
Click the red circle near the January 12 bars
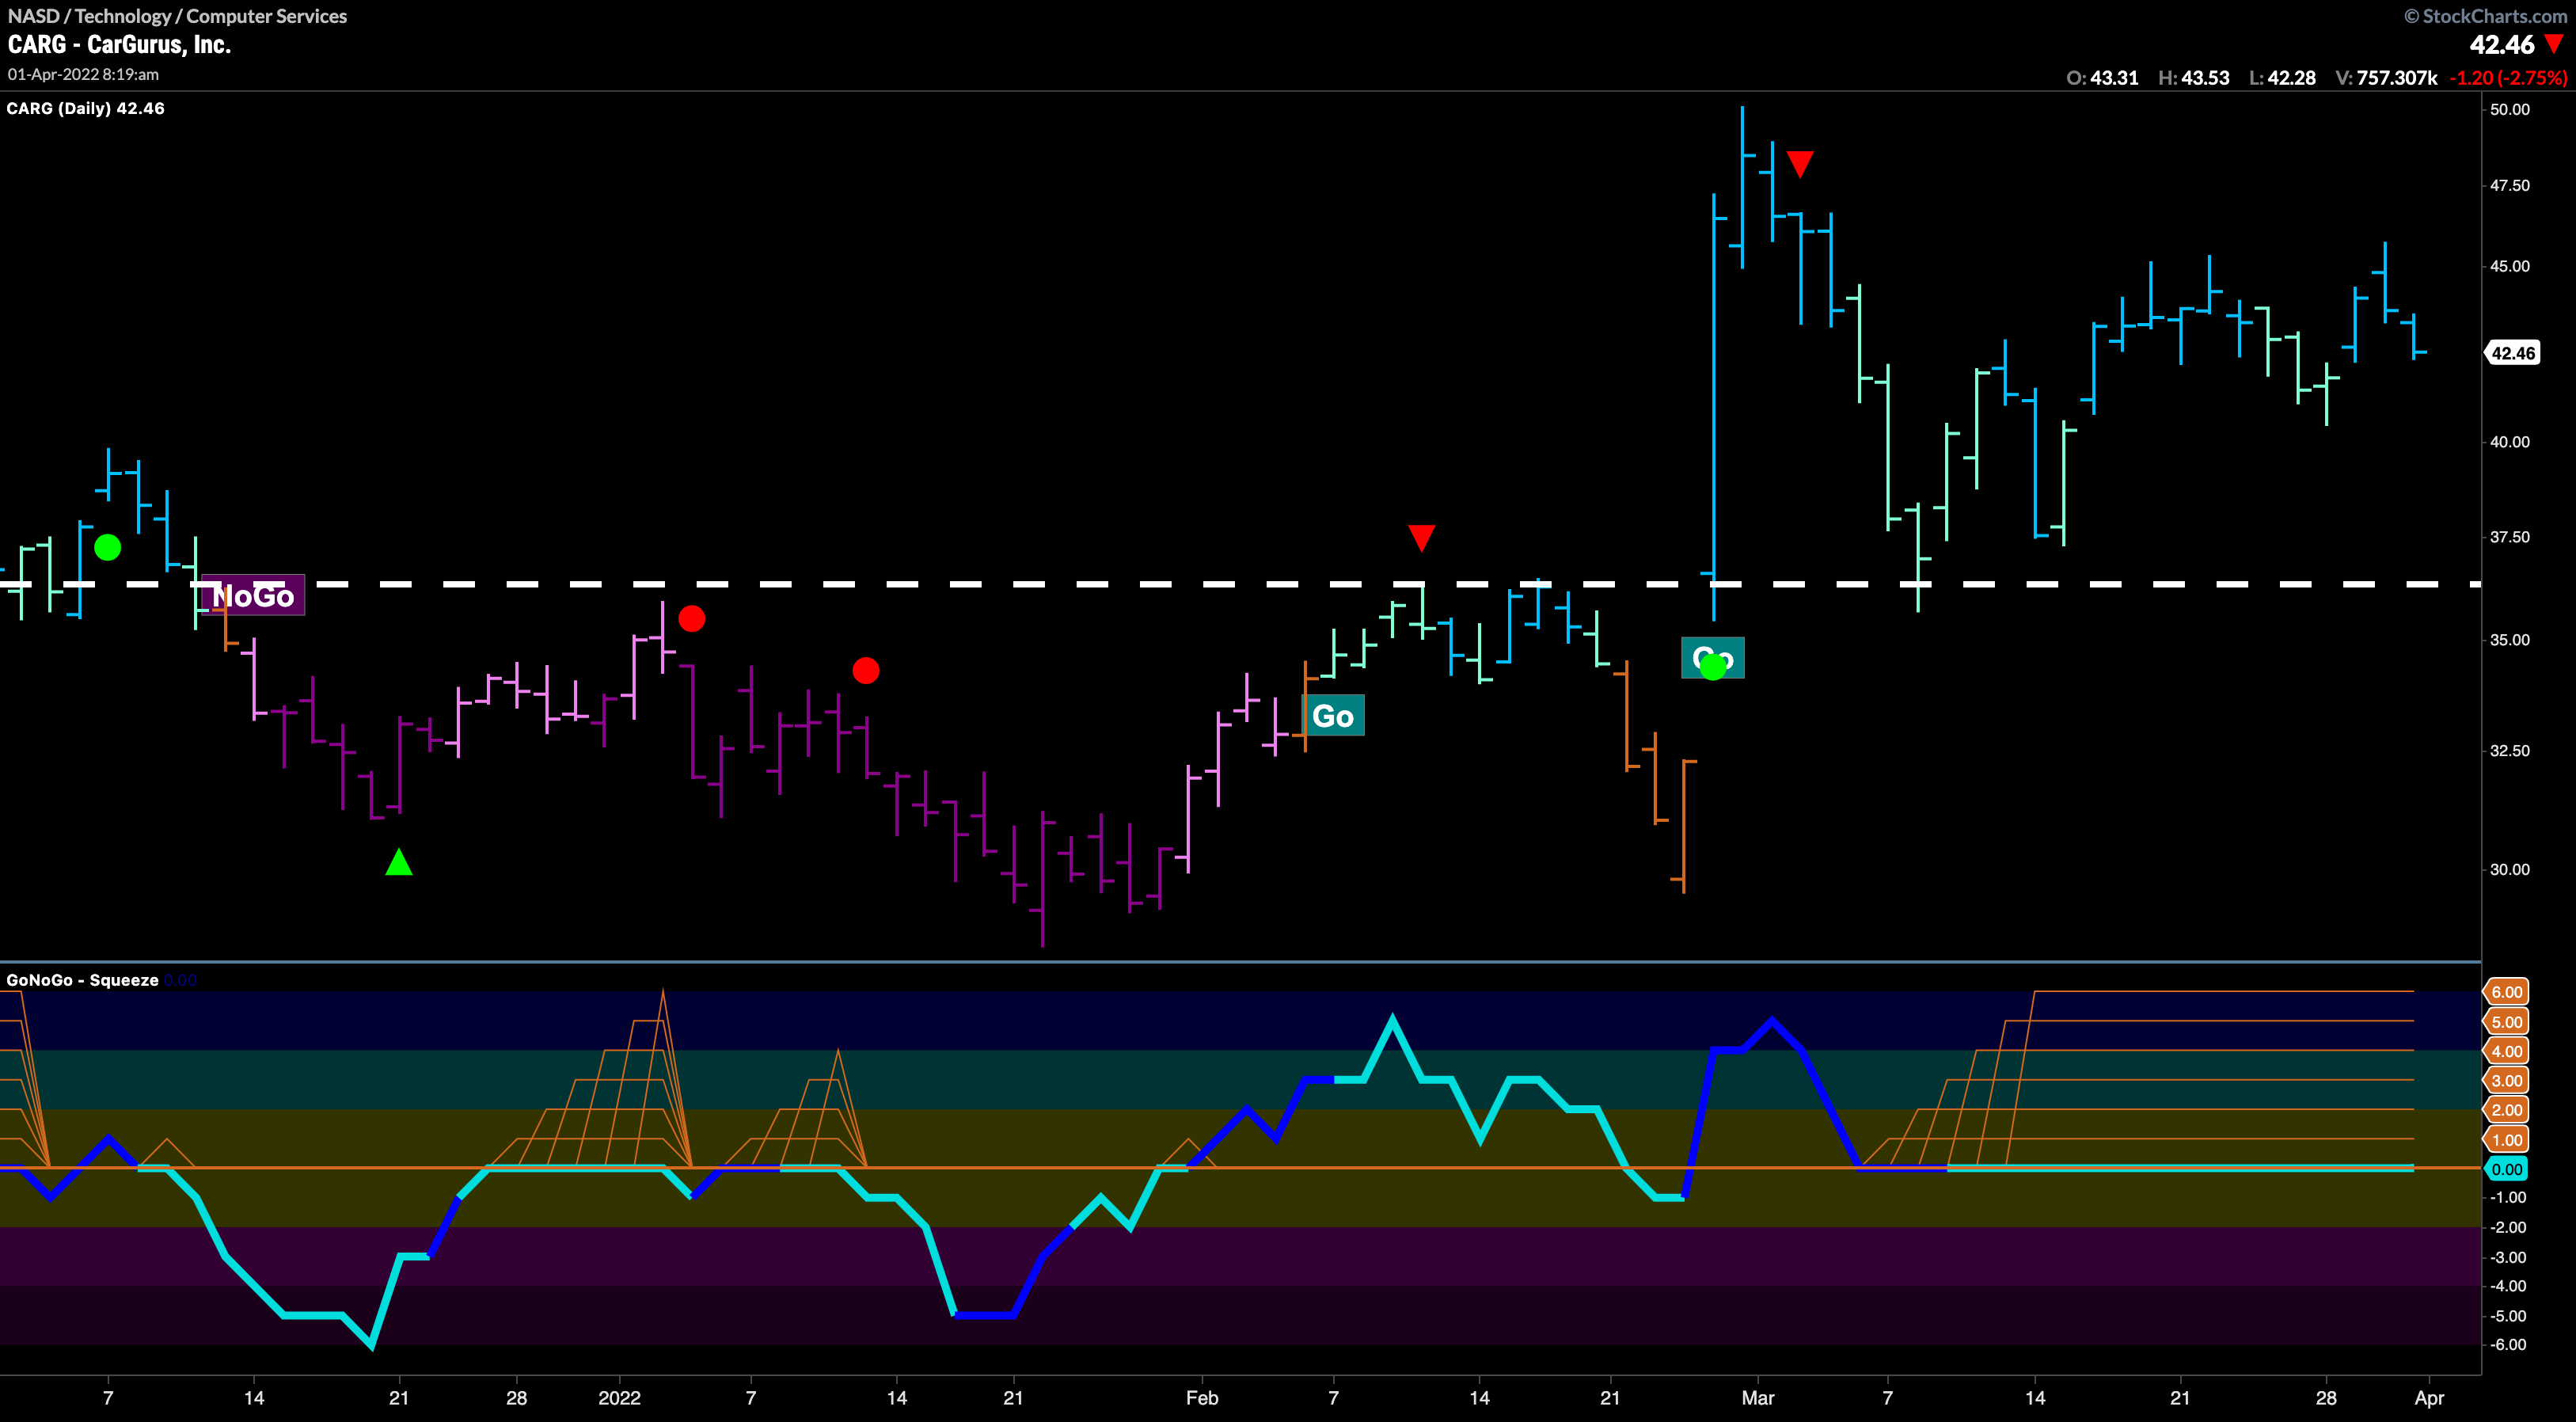(866, 670)
